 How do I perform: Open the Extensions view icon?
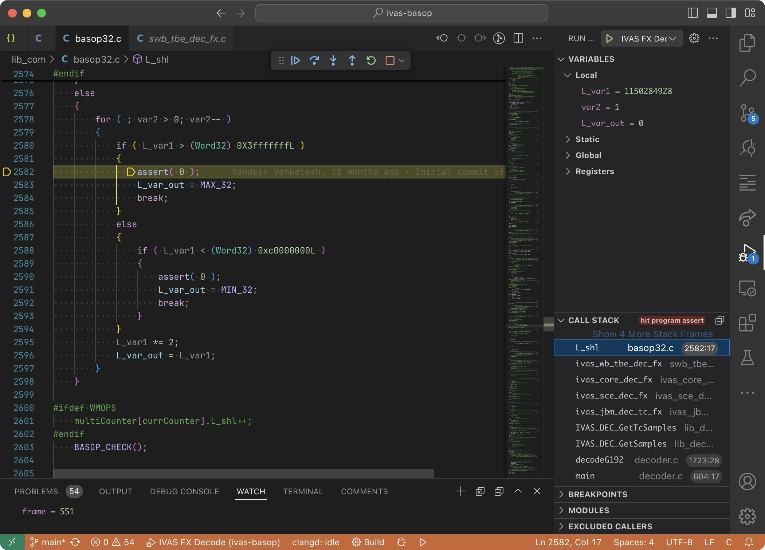point(747,323)
